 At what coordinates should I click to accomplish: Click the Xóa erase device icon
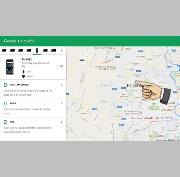(x=5, y=122)
